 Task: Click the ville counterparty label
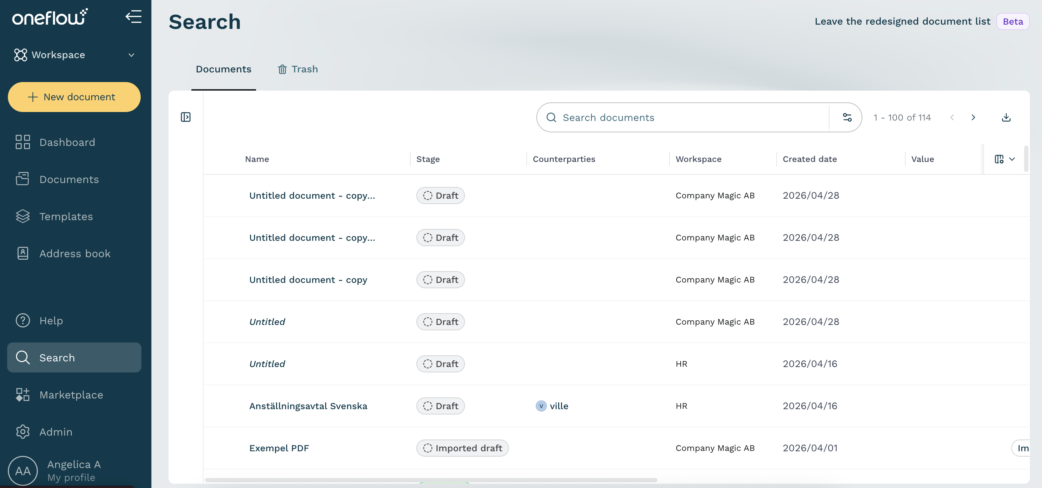click(x=559, y=406)
